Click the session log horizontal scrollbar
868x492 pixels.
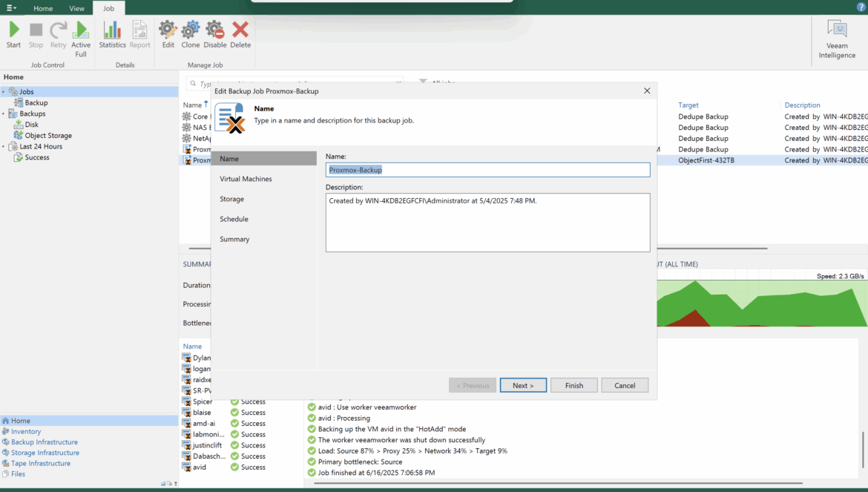click(558, 483)
